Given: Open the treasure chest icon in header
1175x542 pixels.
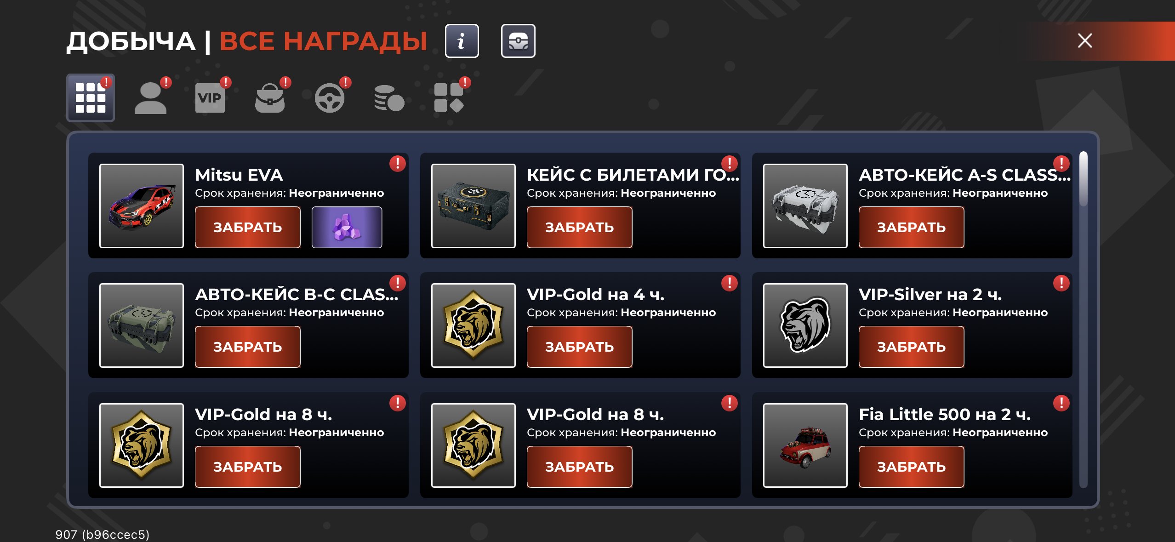Looking at the screenshot, I should (x=518, y=41).
